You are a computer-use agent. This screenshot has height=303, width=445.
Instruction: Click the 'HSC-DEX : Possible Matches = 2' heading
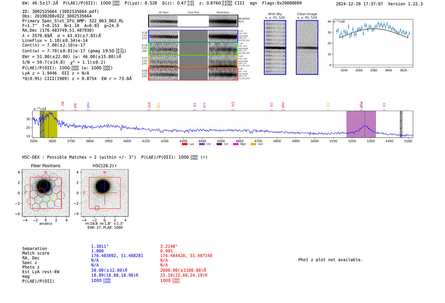point(79,157)
